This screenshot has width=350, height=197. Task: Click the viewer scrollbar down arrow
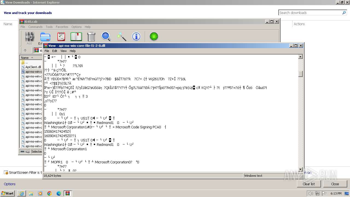301,169
